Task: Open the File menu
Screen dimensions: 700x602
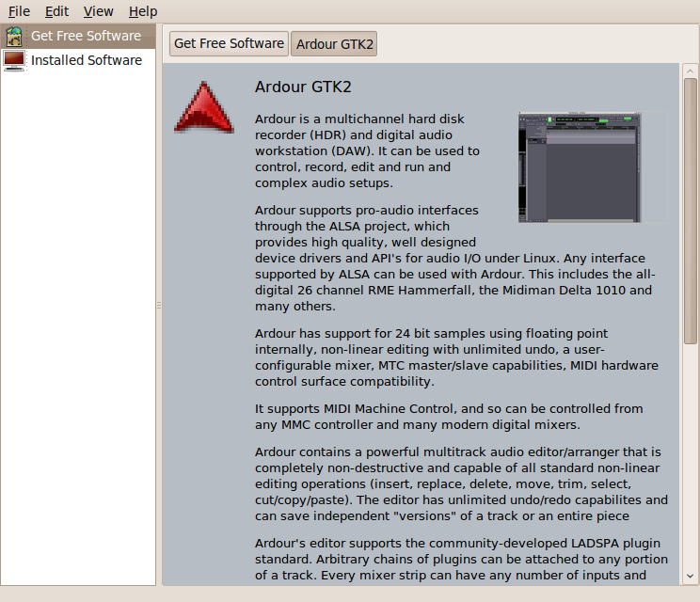Action: [x=19, y=11]
